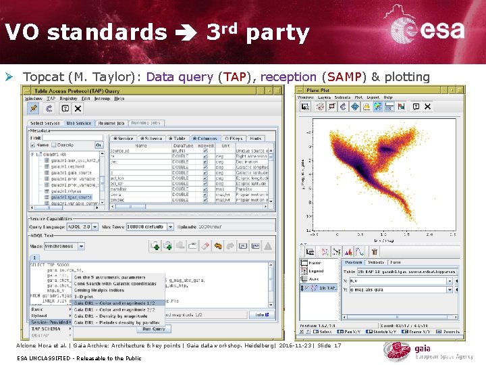Open the X axis b_v dropdown in Plane Plot
Viewport: 486px width, 365px height.
[x=450, y=281]
